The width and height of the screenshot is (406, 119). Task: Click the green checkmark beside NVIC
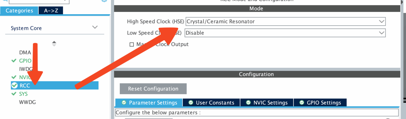click(x=14, y=77)
